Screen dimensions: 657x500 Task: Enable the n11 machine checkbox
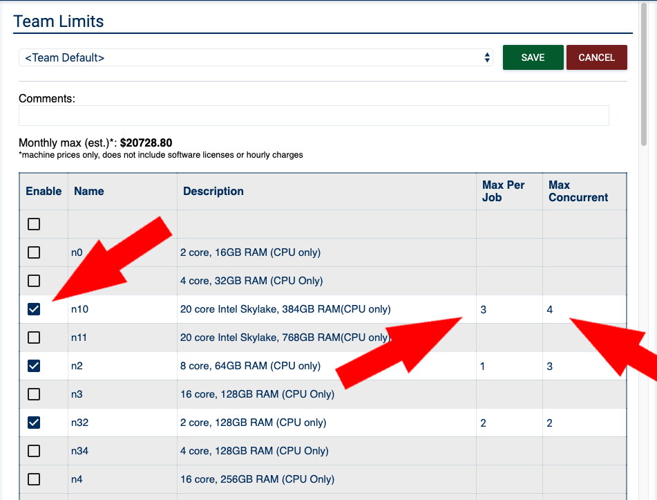point(34,337)
